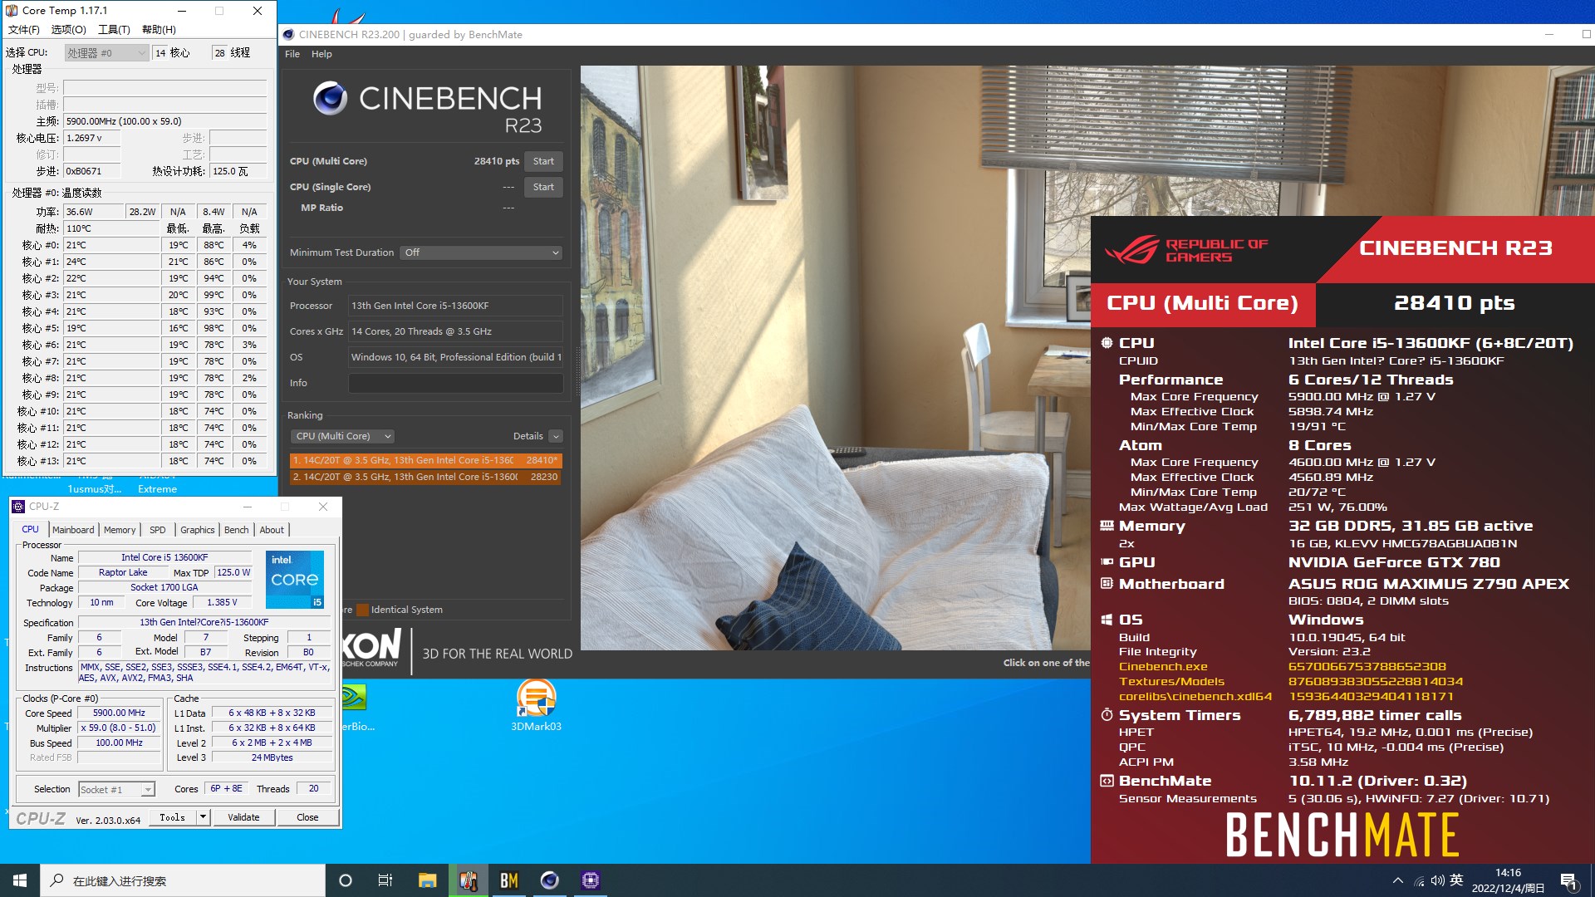Click the Close button in CPU-Z
Screen dimensions: 1595x897
(307, 817)
